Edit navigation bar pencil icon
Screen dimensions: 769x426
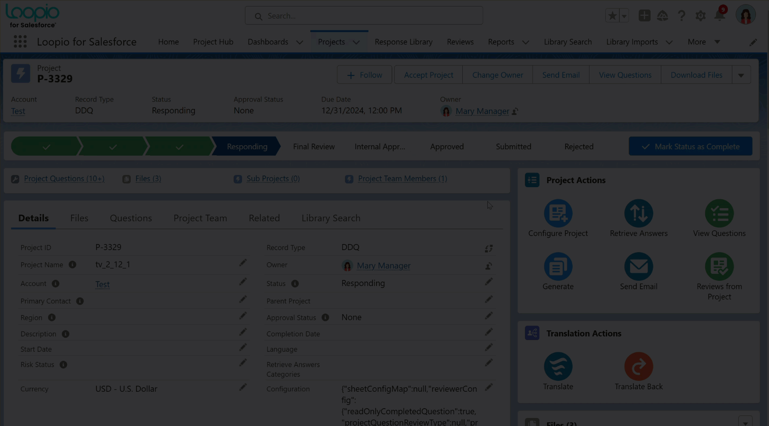coord(753,42)
